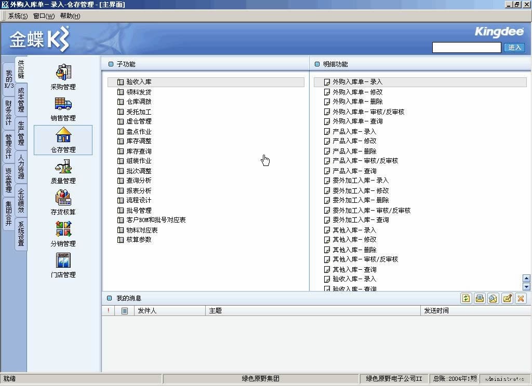Switch to the 我的K/3 vertical tab
Screen dimensions: 532x386
pos(9,79)
